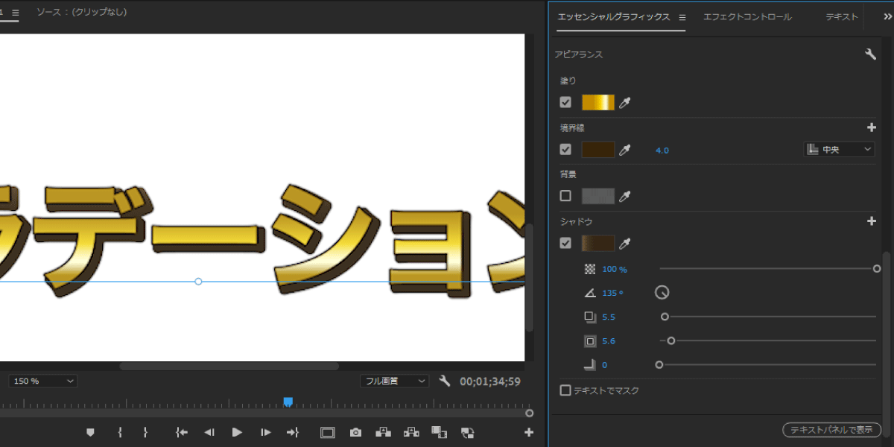This screenshot has height=447, width=894.
Task: Click the shadow blur slider handle
Action: pyautogui.click(x=659, y=364)
